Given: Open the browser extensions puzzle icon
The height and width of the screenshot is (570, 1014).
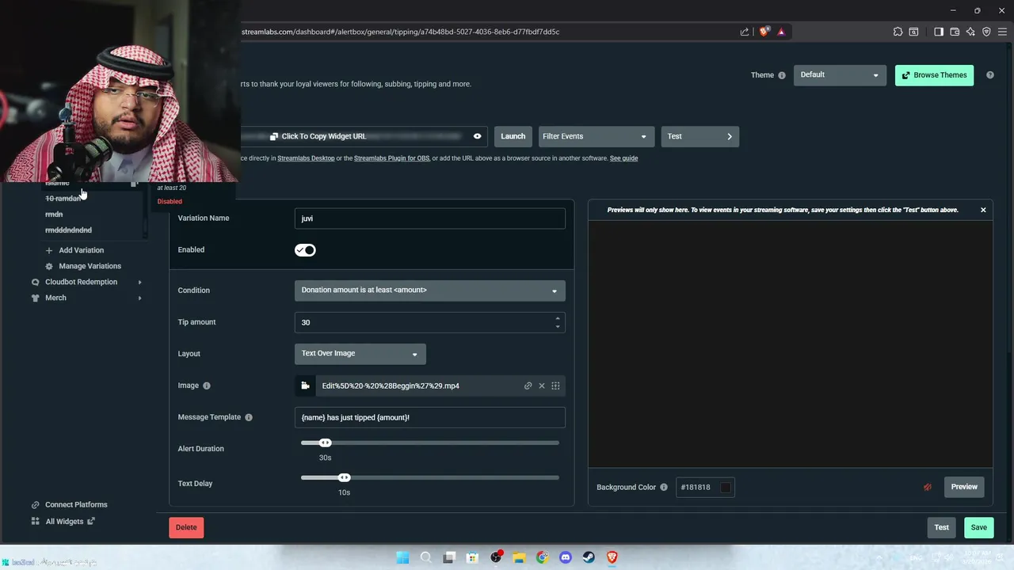Looking at the screenshot, I should pos(898,32).
